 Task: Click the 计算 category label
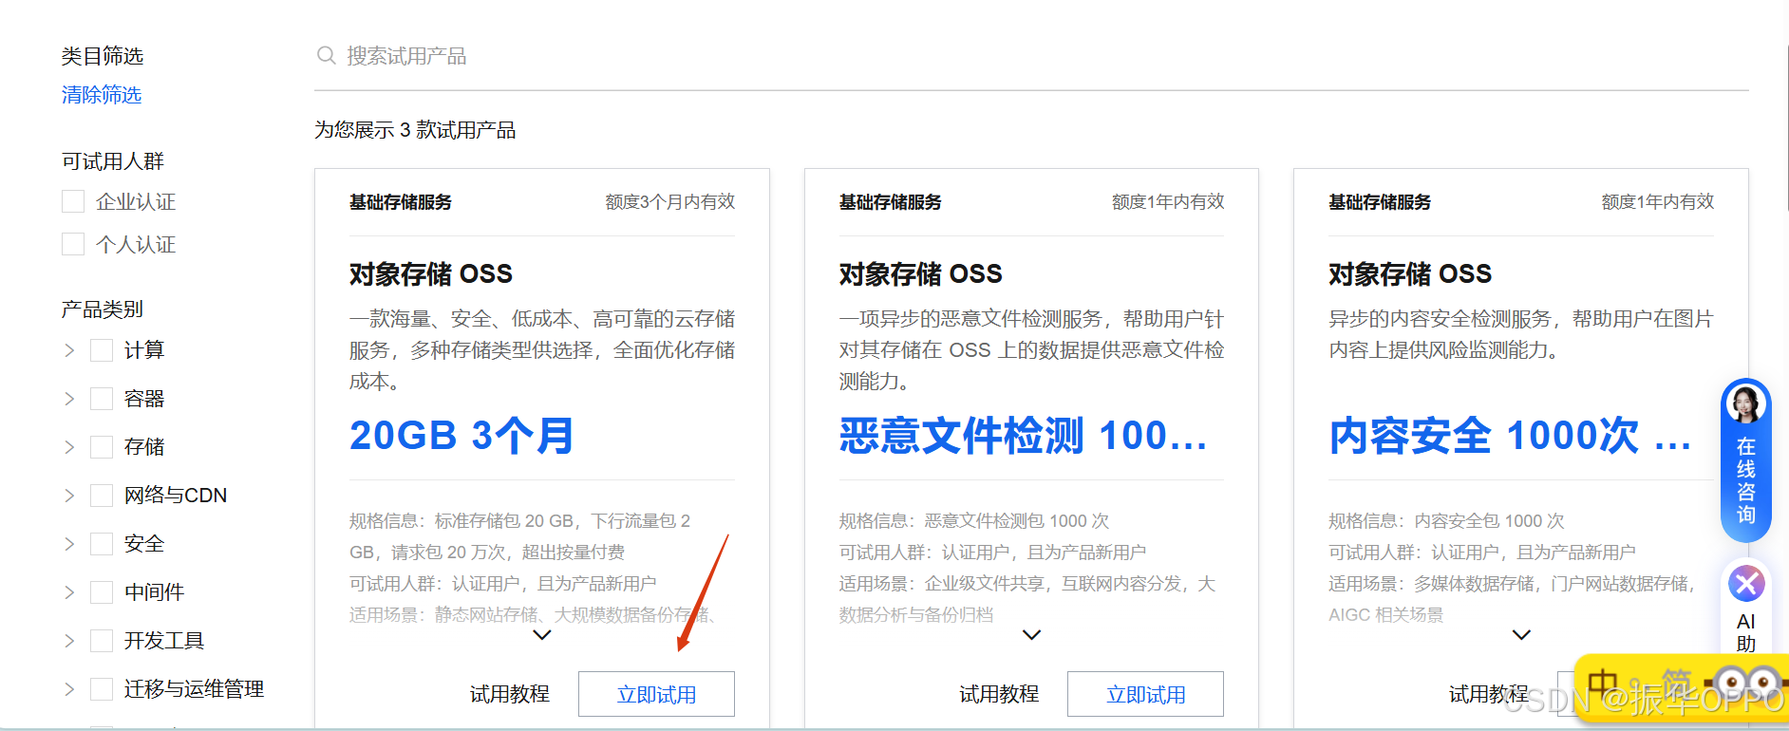[144, 350]
